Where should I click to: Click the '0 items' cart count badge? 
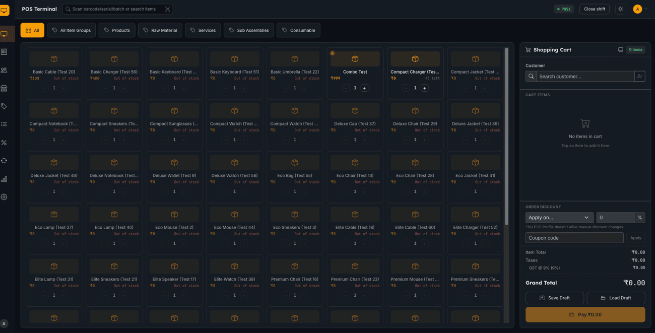coord(635,50)
